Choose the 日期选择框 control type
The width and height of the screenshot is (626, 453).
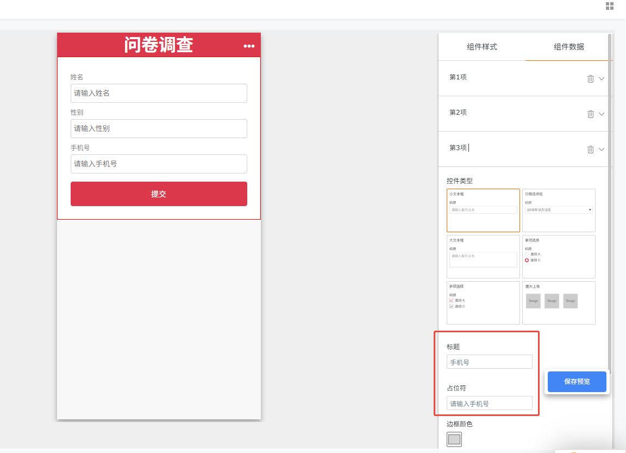click(559, 210)
